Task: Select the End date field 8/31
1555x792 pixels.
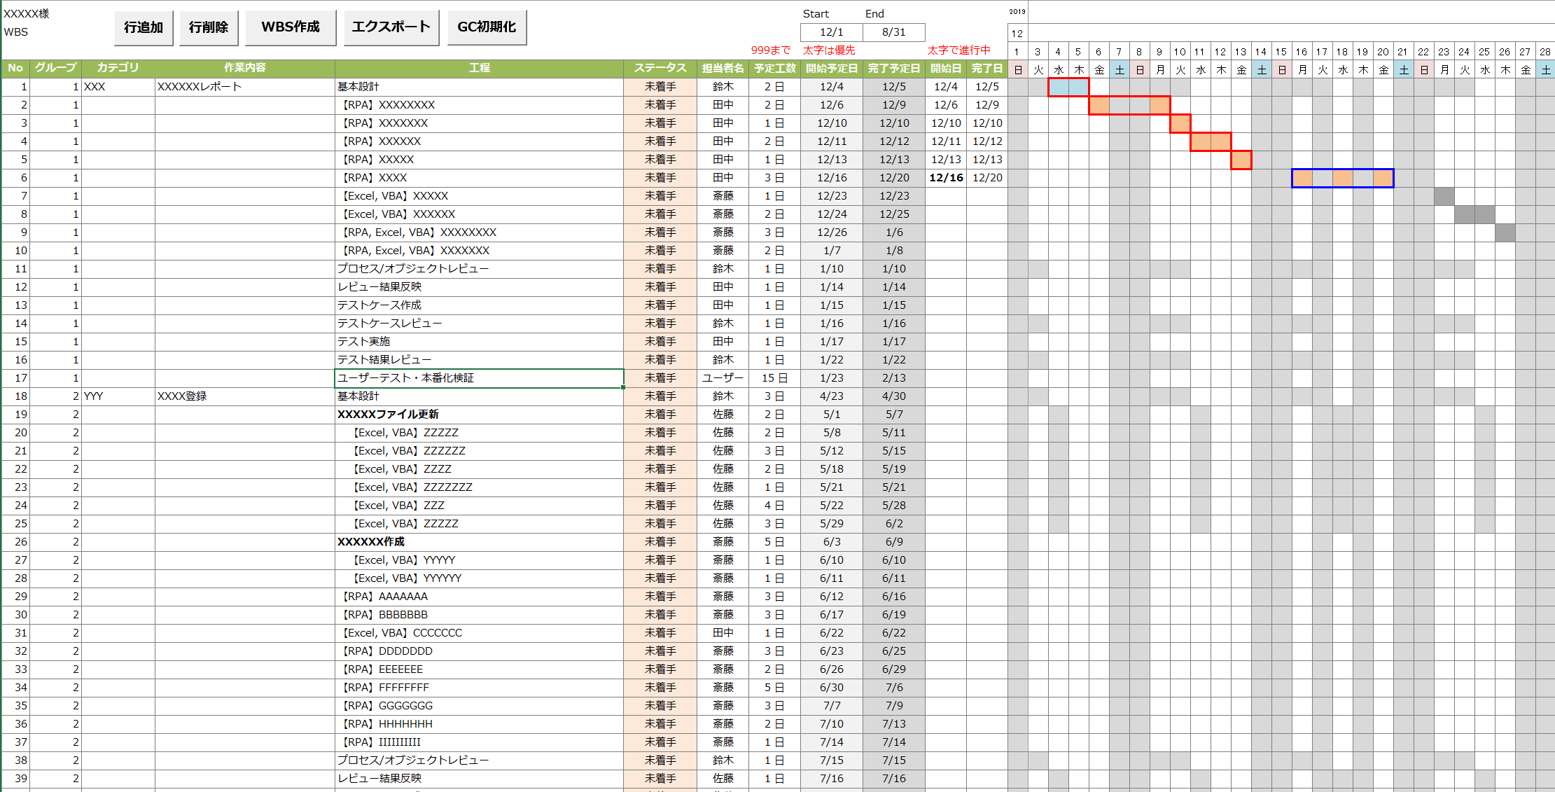Action: pyautogui.click(x=893, y=32)
